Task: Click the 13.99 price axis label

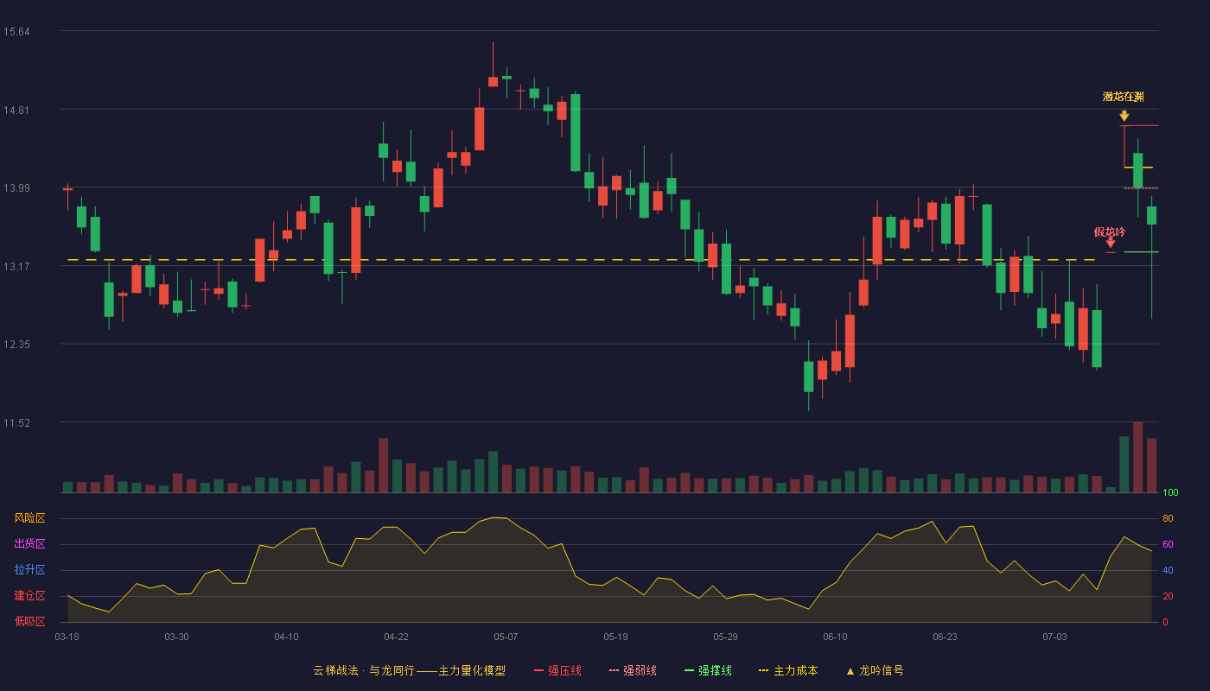Action: tap(16, 188)
